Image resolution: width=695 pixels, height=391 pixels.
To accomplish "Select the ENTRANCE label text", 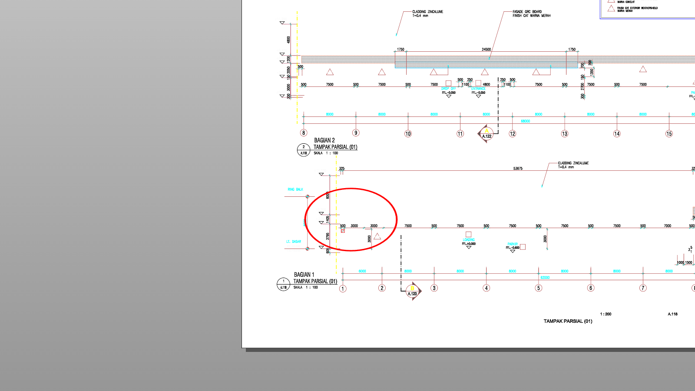I will 478,89.
